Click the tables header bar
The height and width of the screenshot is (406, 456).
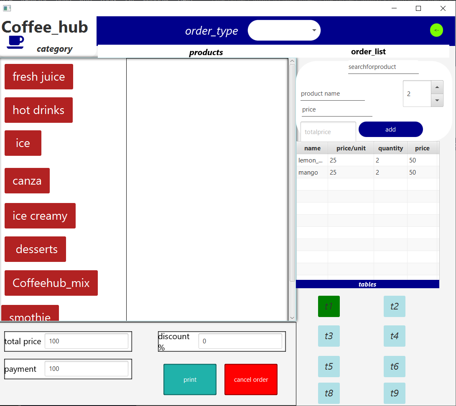[x=367, y=284]
